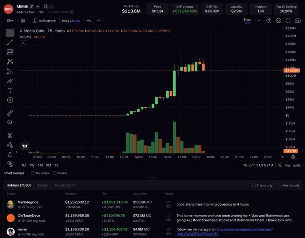Select the crosshair cursor tool
The image size is (305, 238).
pyautogui.click(x=10, y=33)
